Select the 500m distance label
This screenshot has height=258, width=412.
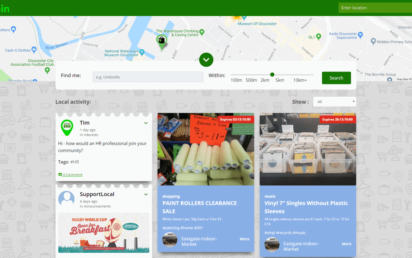pyautogui.click(x=251, y=80)
